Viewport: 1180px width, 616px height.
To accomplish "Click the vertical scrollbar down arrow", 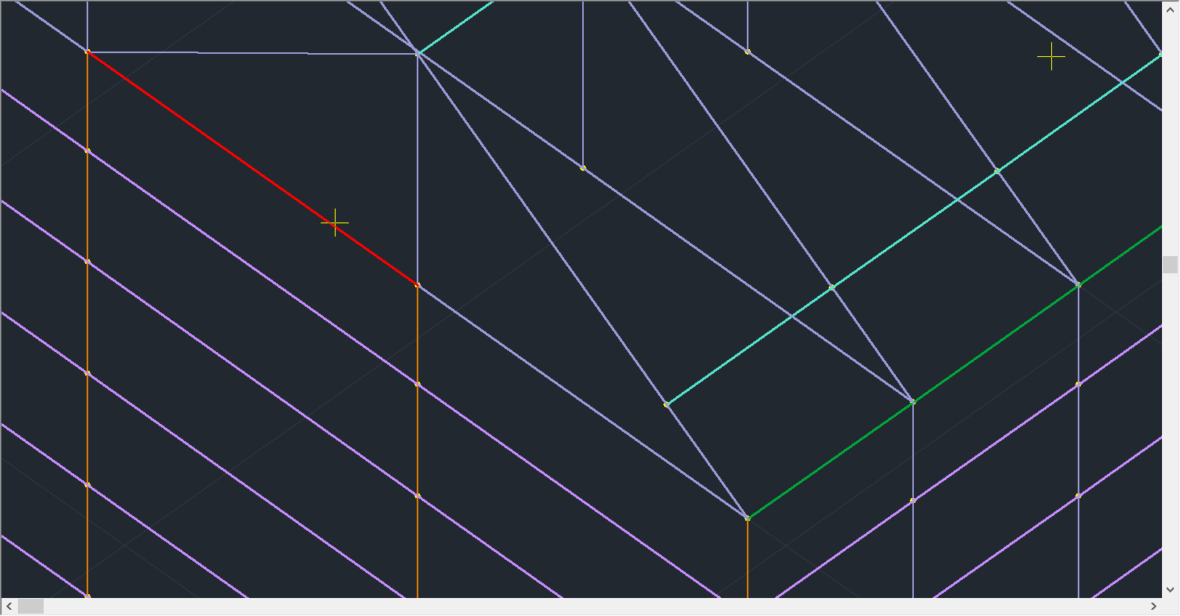I will click(x=1170, y=589).
